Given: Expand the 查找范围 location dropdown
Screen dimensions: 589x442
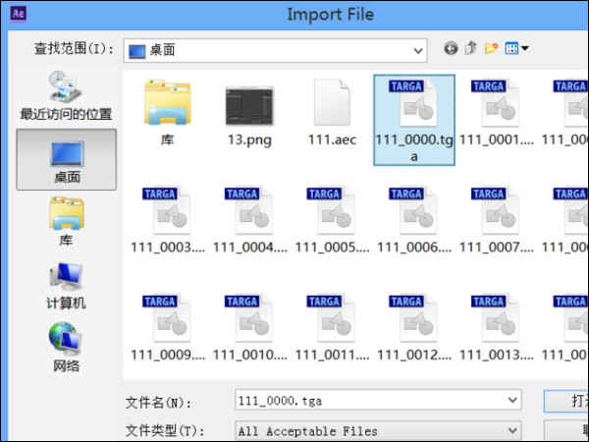Looking at the screenshot, I should 418,50.
